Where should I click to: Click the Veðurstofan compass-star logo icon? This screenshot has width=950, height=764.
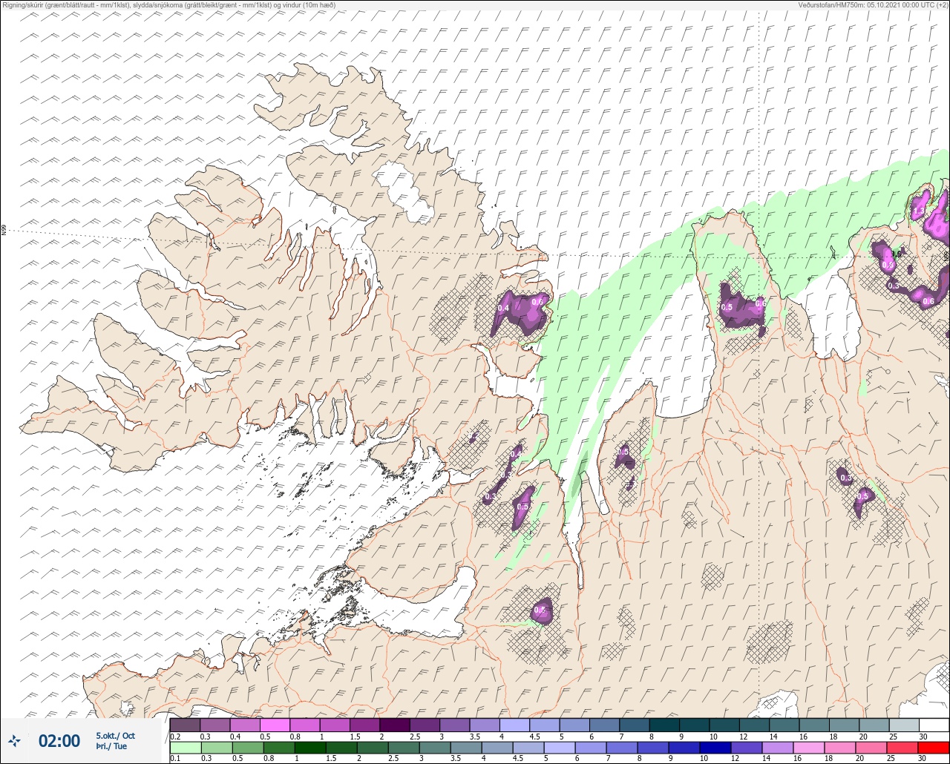click(x=14, y=740)
